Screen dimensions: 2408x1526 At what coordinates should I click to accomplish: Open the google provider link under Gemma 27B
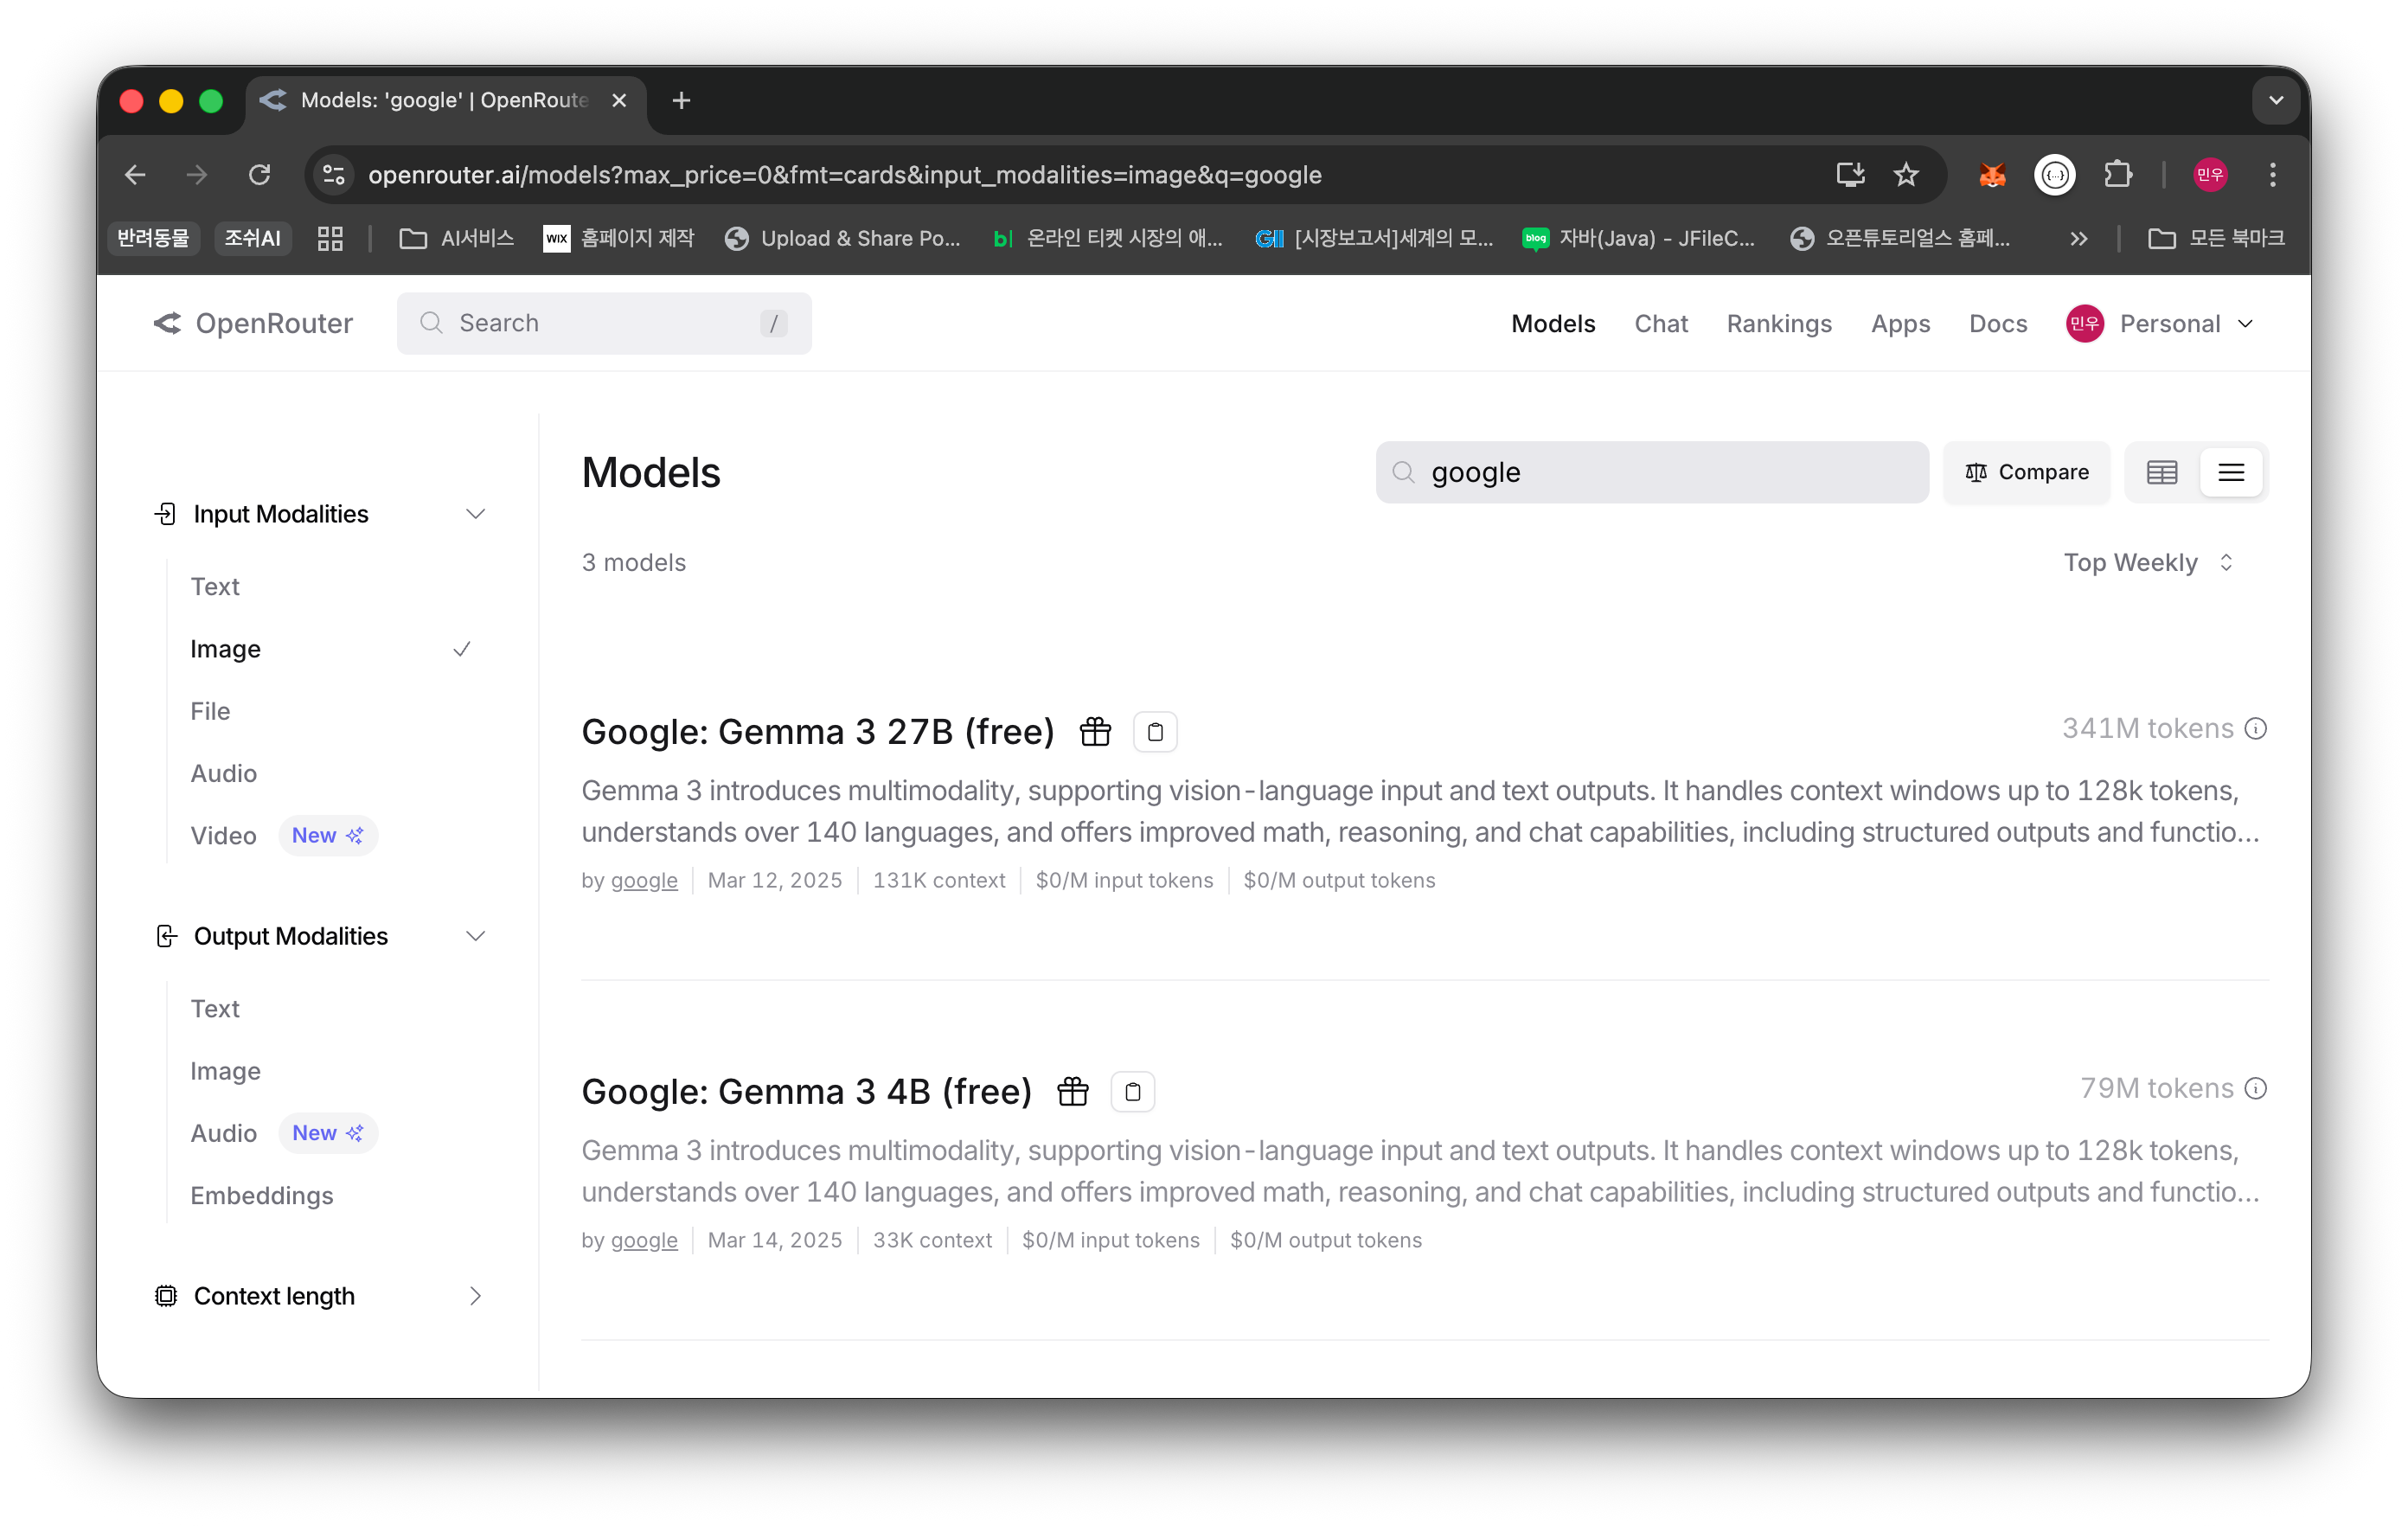(x=644, y=880)
